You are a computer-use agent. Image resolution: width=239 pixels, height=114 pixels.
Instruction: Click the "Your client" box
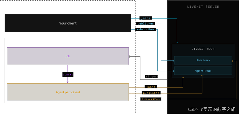68,23
